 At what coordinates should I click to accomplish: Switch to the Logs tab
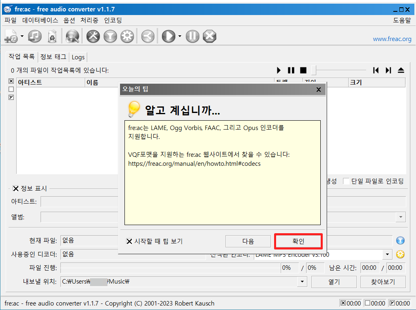(x=78, y=57)
